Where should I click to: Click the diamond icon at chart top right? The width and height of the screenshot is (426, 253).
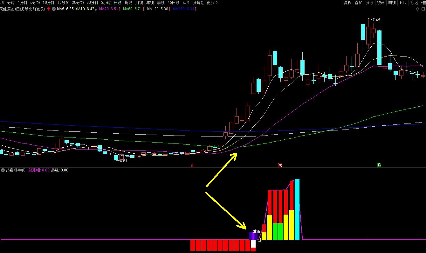pyautogui.click(x=417, y=9)
